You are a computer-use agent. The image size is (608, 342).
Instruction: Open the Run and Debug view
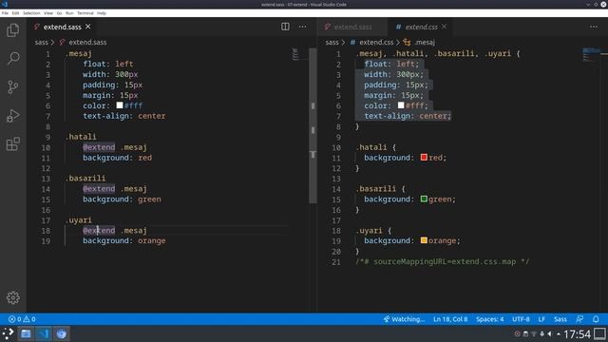point(12,116)
